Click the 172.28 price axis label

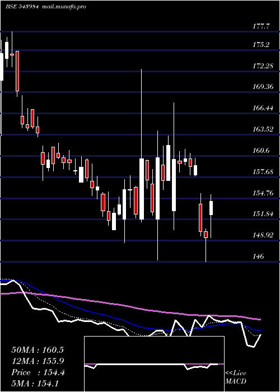pyautogui.click(x=263, y=66)
